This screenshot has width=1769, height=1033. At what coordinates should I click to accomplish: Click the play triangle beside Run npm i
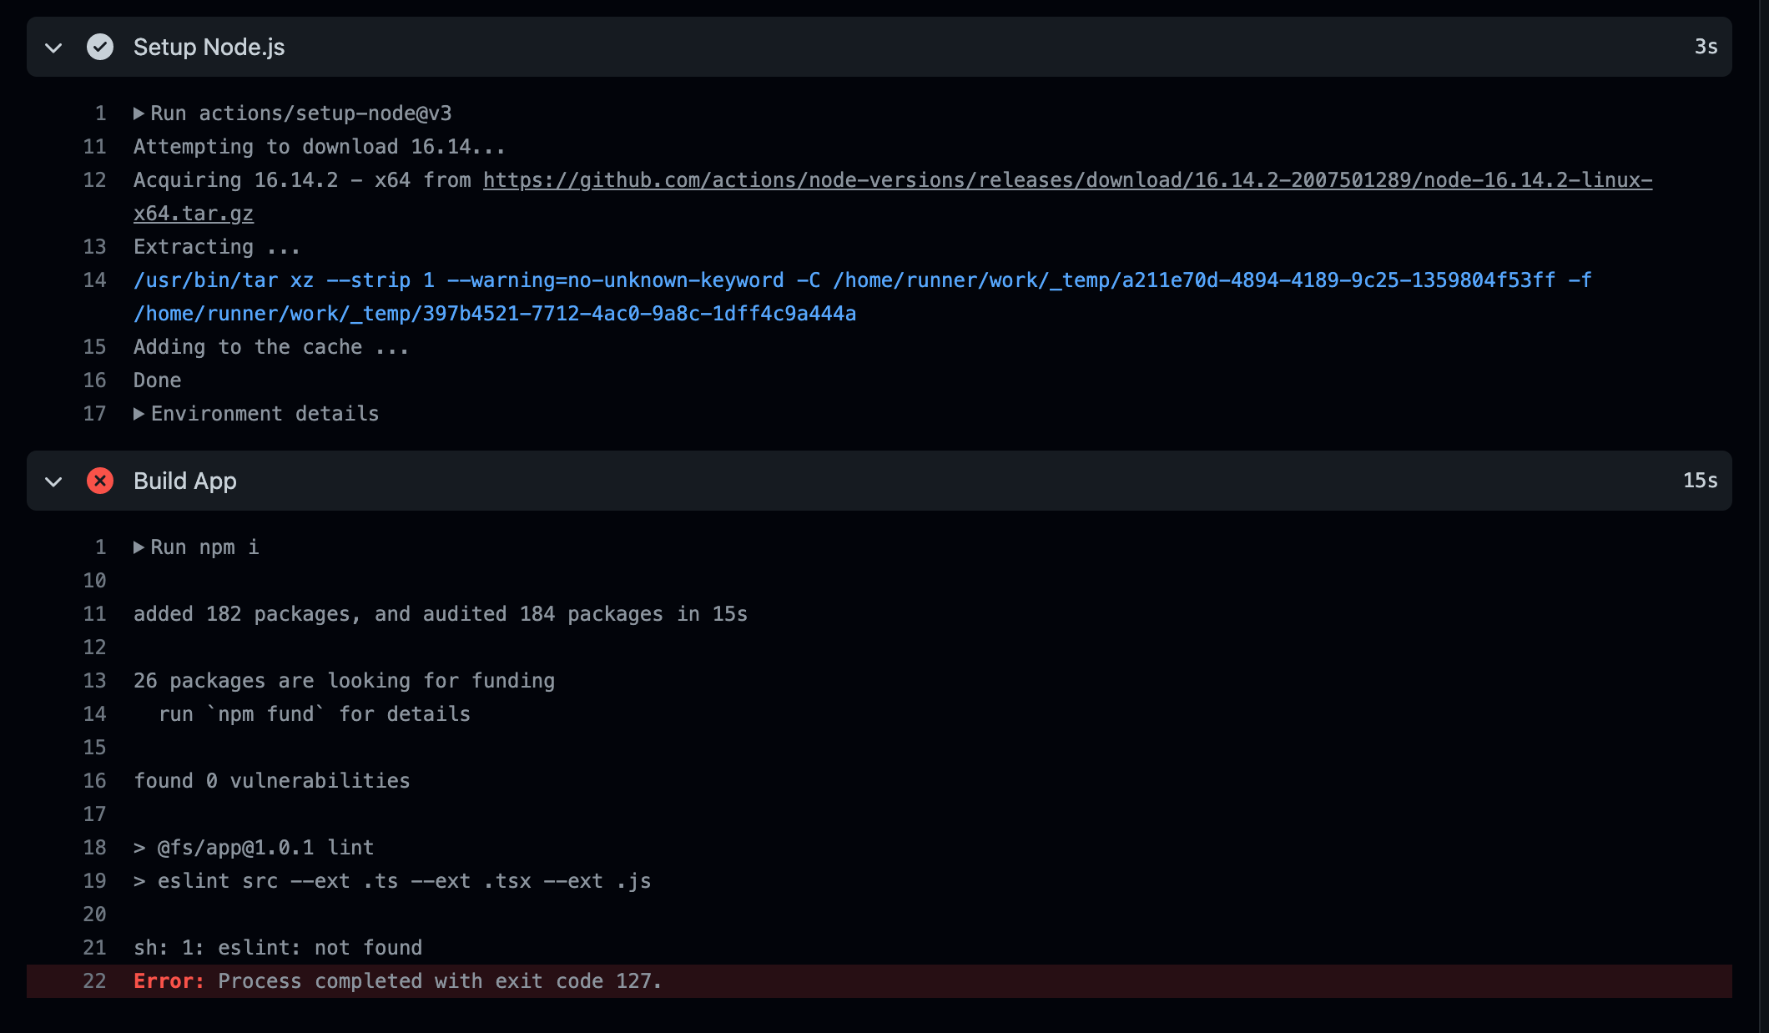140,547
